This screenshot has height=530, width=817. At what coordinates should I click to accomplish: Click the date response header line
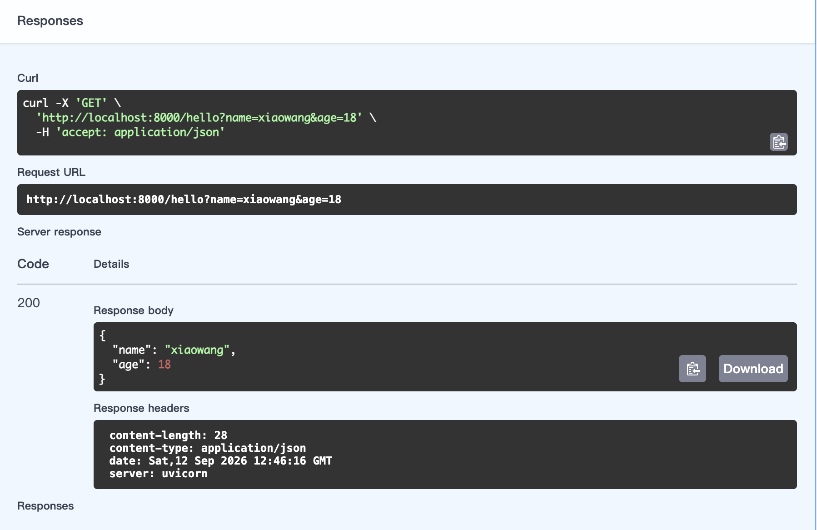click(221, 460)
